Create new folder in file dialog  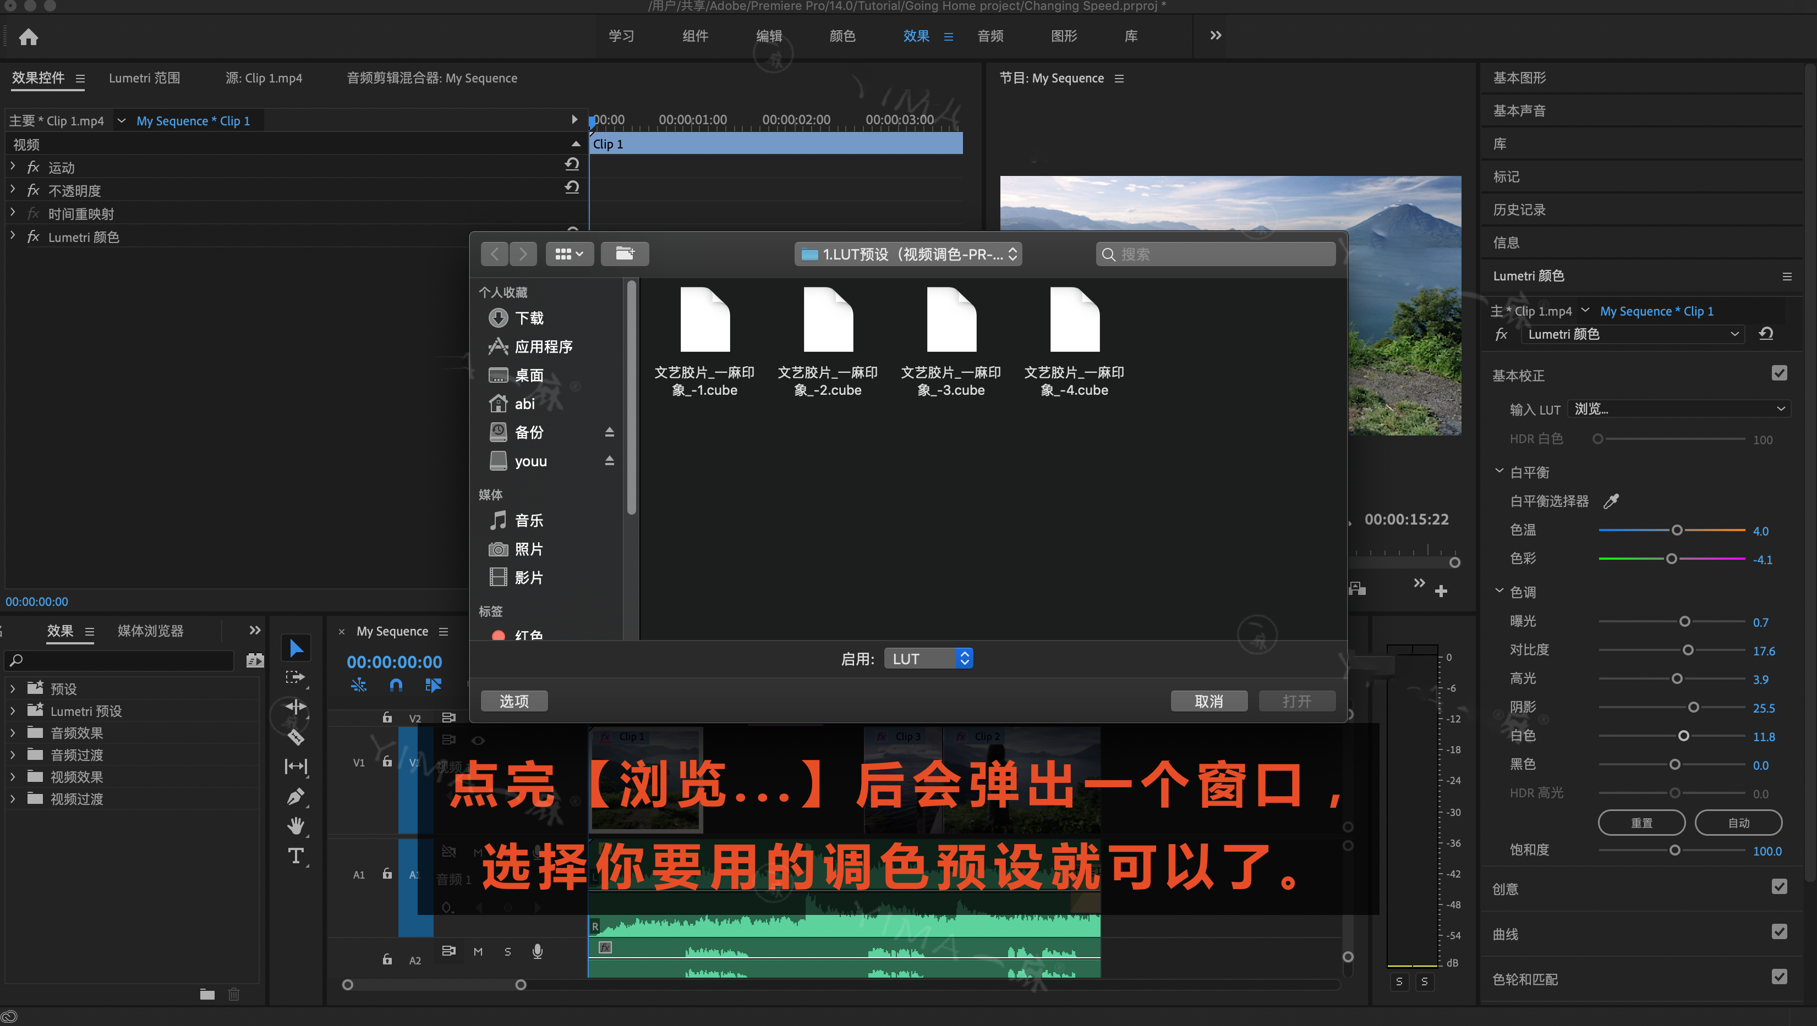(x=624, y=253)
